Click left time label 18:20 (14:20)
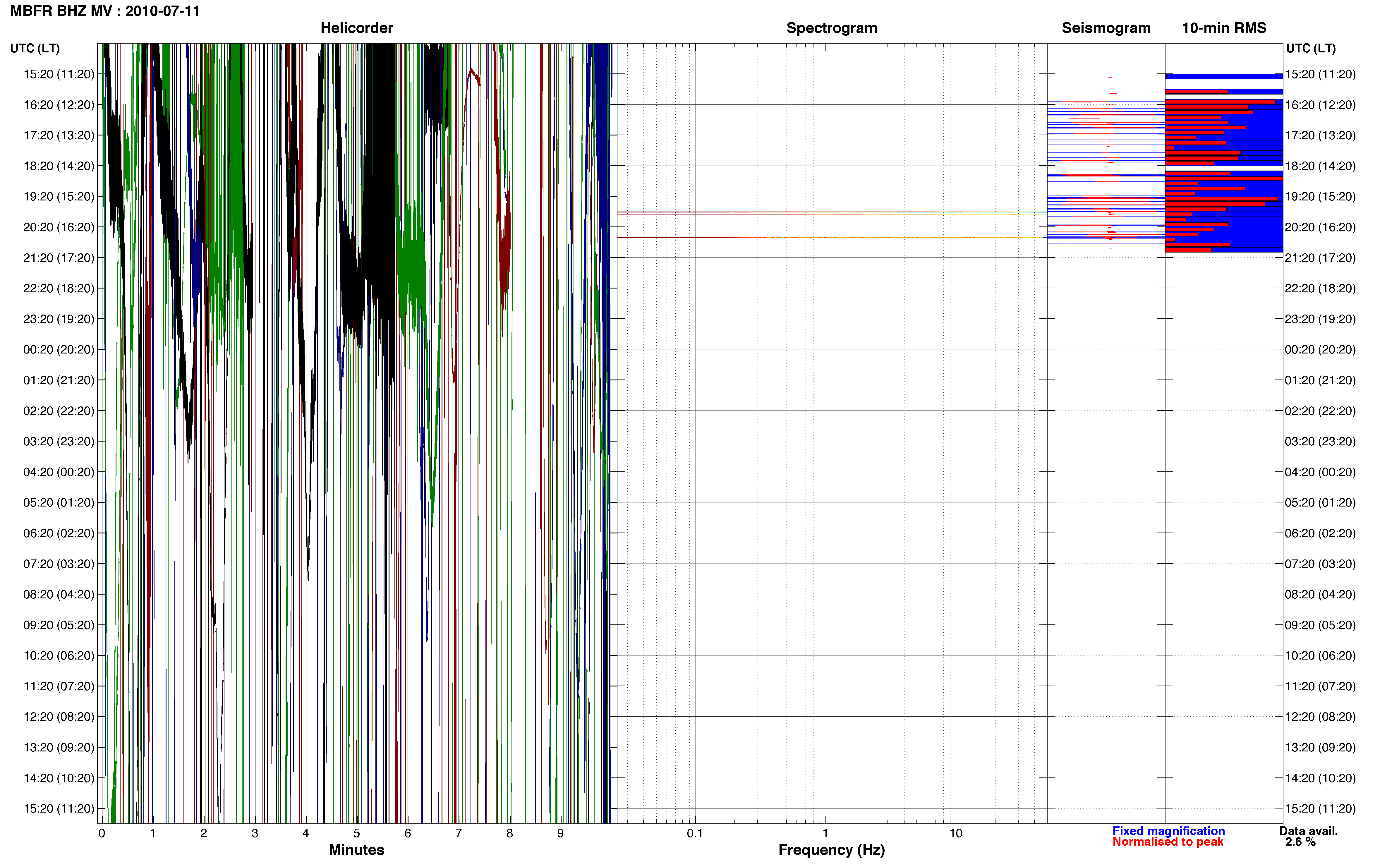 59,166
